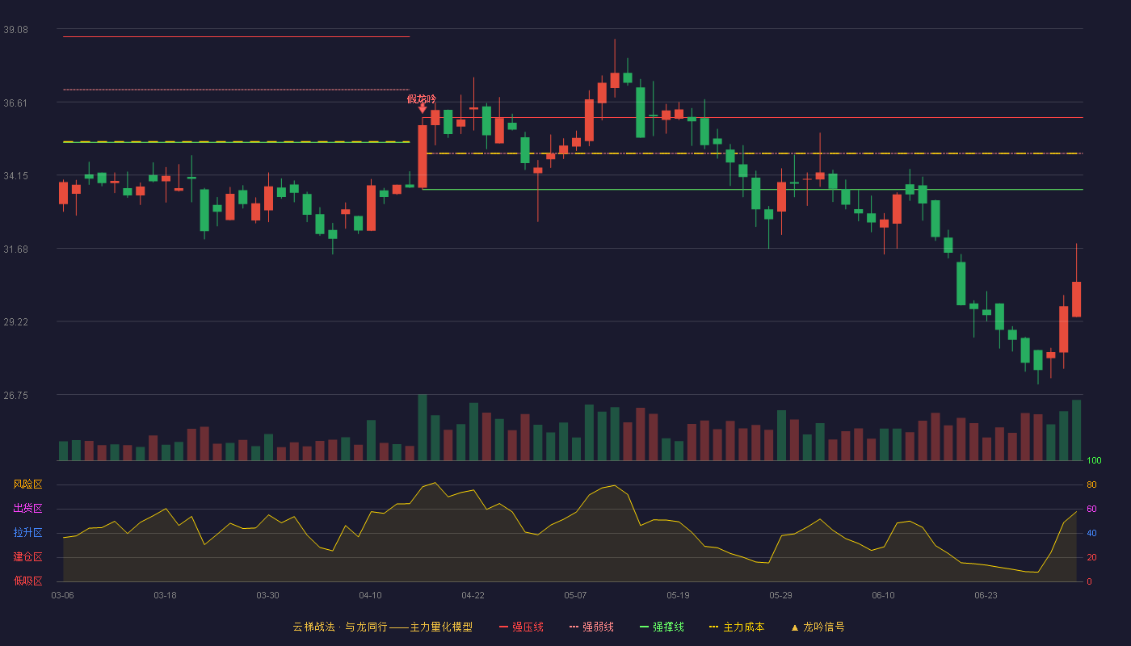Click the 04-22 date label
1131x646 pixels.
click(473, 595)
